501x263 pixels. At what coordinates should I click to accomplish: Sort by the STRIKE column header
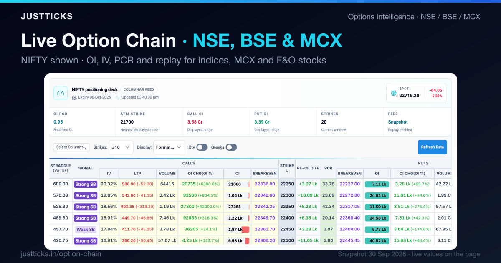[x=287, y=168]
